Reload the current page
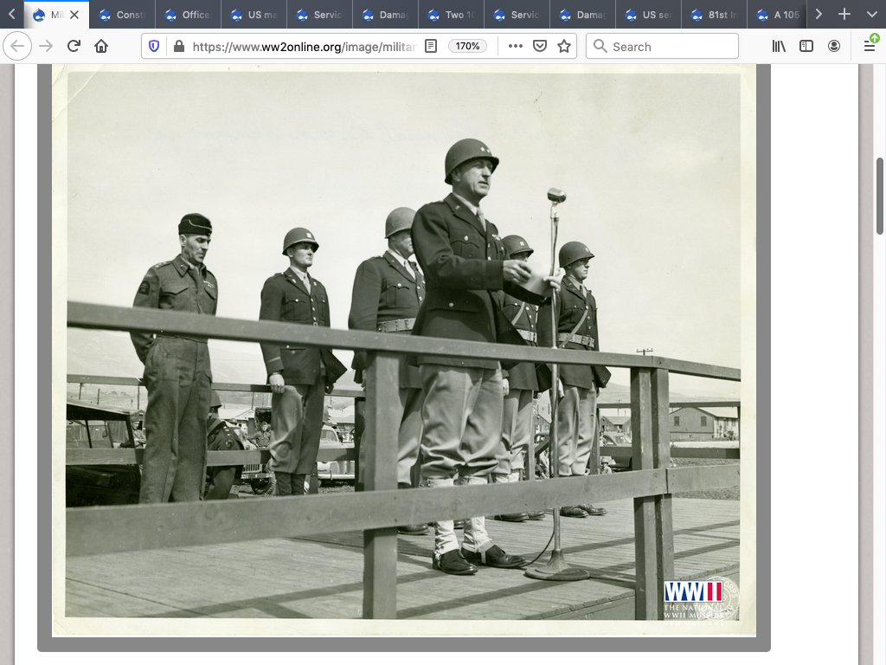Screen dimensions: 886x665 [74, 46]
